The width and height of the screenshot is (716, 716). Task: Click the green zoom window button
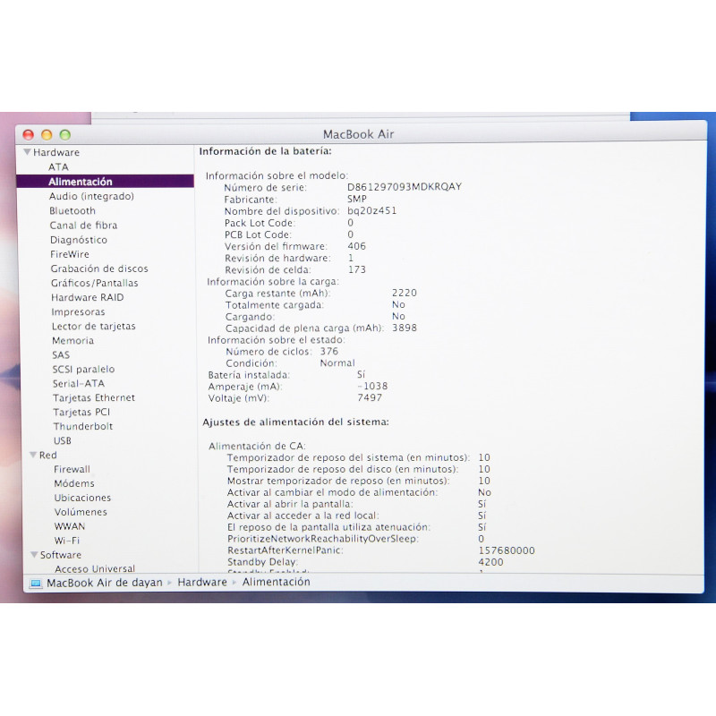point(64,134)
